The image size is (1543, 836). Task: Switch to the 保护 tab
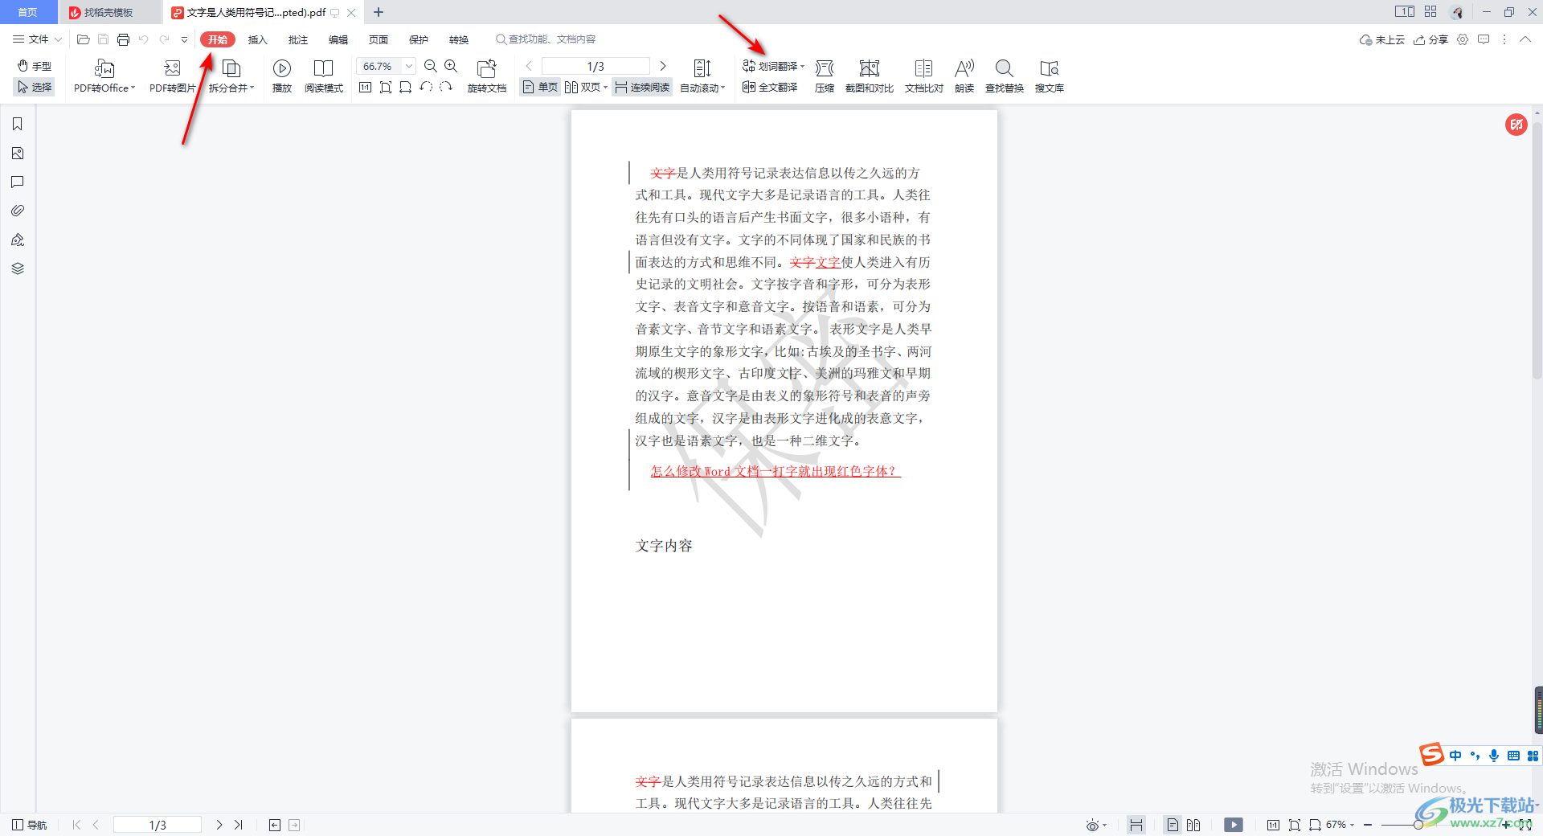[x=419, y=39]
